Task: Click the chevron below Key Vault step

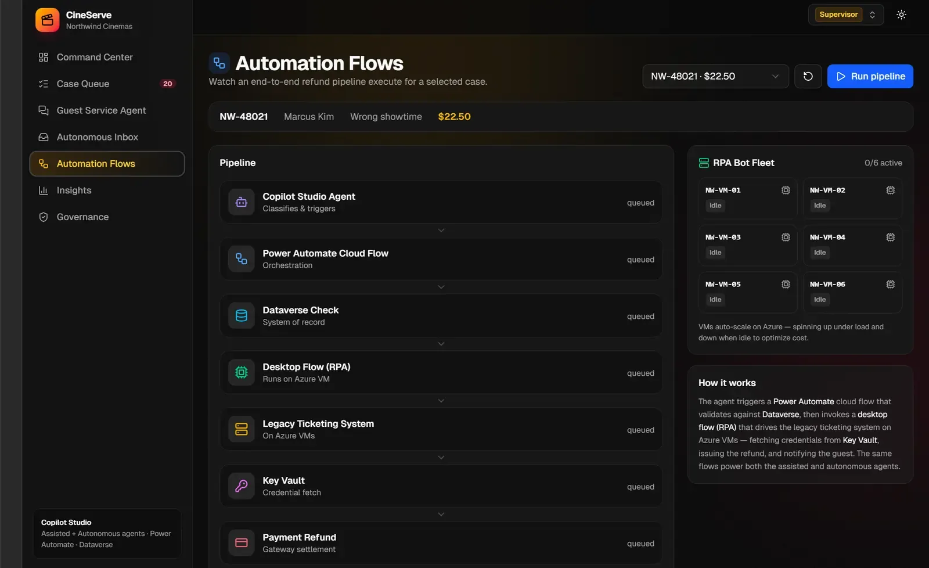Action: point(441,515)
